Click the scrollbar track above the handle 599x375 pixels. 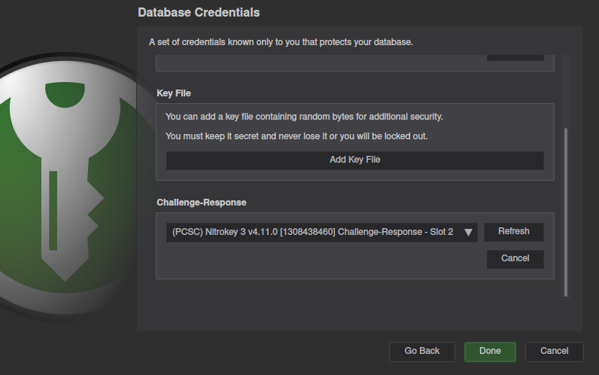tap(566, 92)
